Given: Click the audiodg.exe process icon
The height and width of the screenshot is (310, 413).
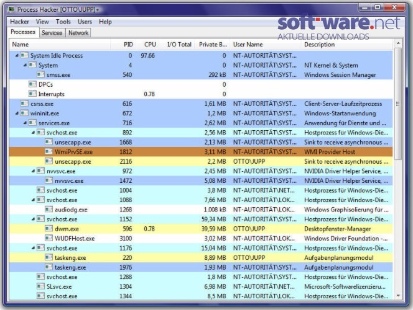Looking at the screenshot, I should [49, 209].
